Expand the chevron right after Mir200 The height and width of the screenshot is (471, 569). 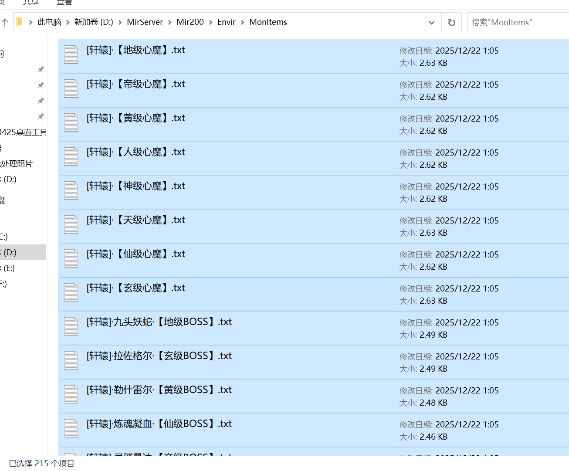(x=210, y=22)
